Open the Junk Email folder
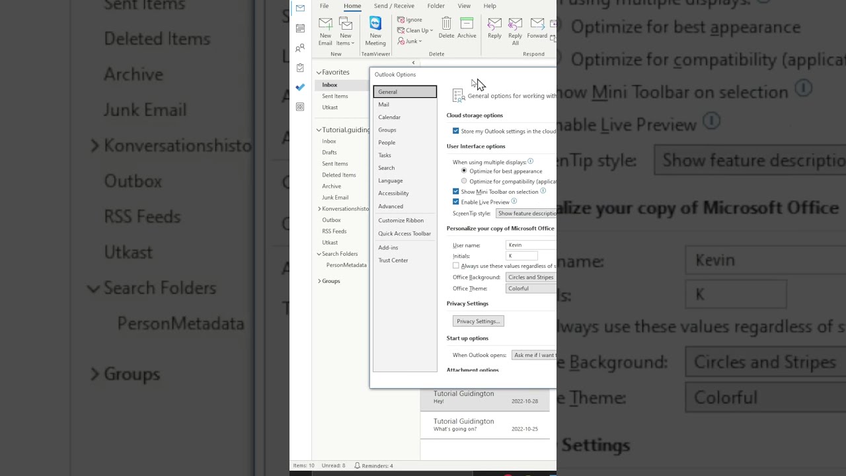The height and width of the screenshot is (476, 846). [x=335, y=197]
